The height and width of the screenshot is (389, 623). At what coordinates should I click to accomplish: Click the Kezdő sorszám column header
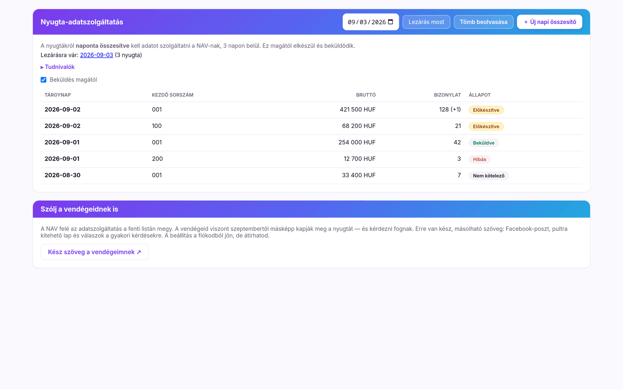pos(173,95)
